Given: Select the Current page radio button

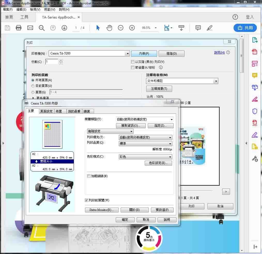Looking at the screenshot, I should 33,86.
